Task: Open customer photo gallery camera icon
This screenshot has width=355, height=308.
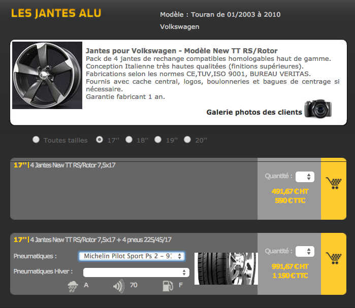Action: (318, 109)
